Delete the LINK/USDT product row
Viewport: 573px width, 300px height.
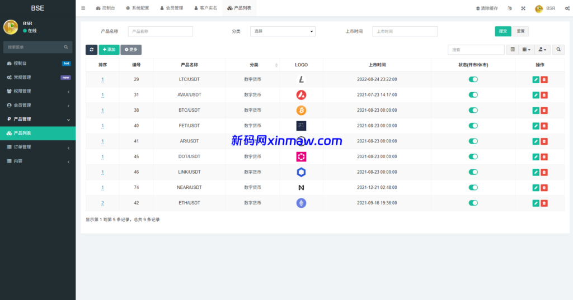[x=544, y=172]
